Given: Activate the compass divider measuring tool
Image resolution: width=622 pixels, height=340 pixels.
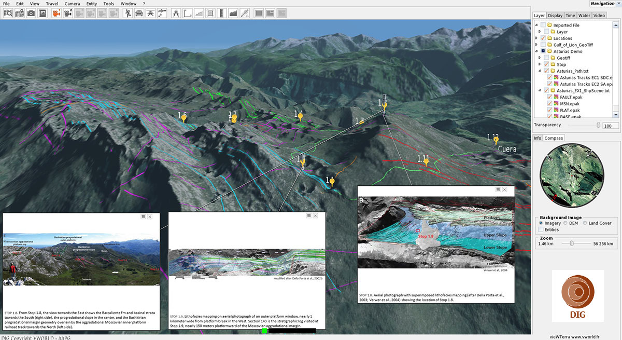Looking at the screenshot, I should [176, 13].
